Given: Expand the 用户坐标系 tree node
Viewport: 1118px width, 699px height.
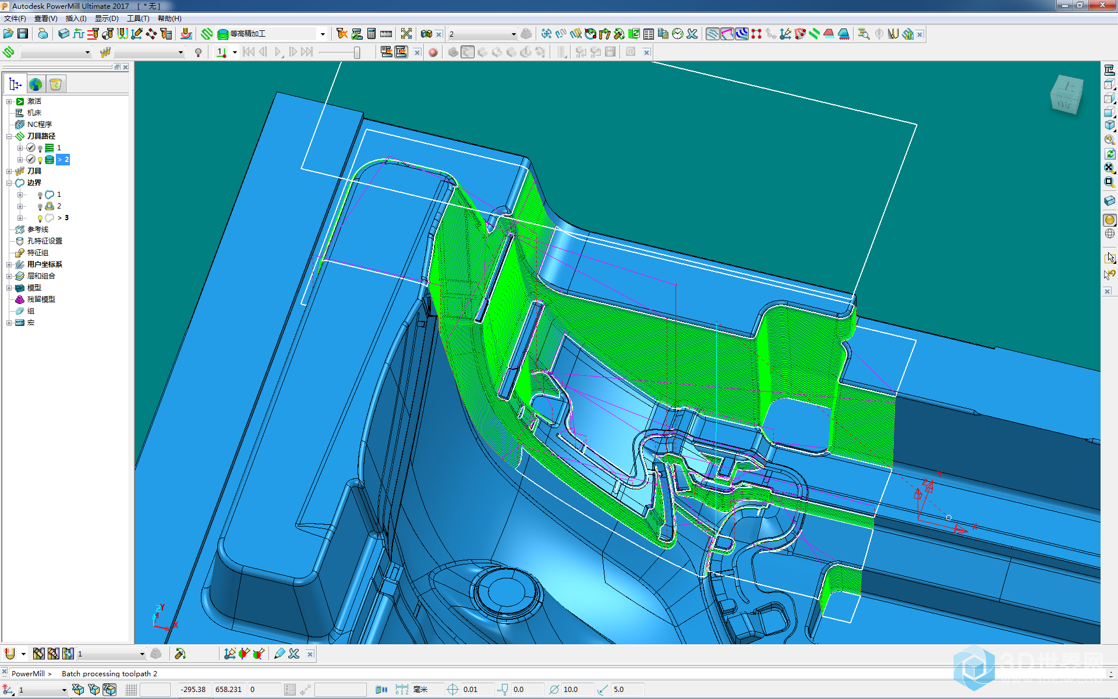Looking at the screenshot, I should click(9, 264).
